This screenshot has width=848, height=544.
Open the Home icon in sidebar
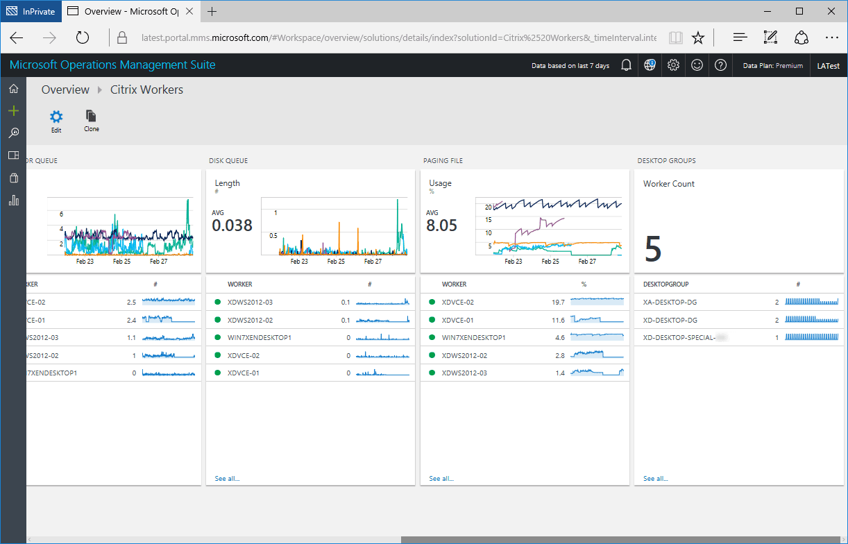(x=13, y=88)
